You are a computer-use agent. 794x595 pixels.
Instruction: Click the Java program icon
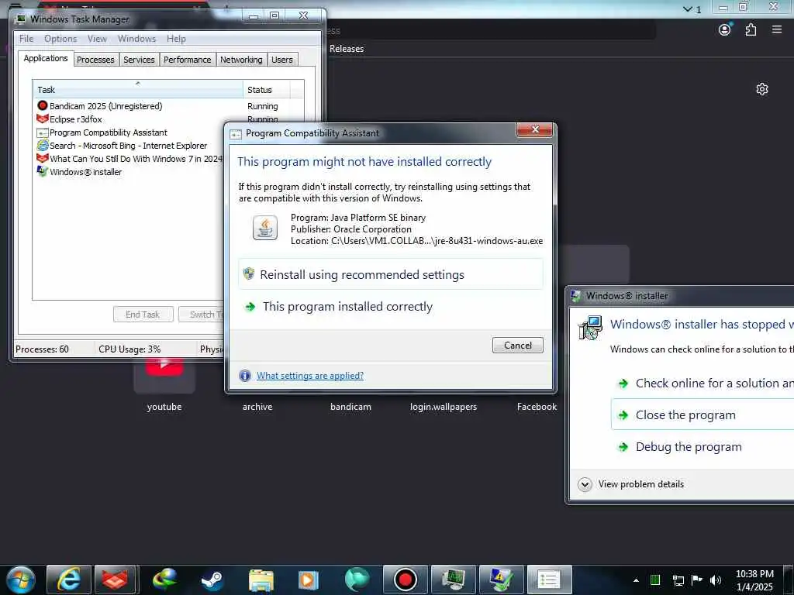pyautogui.click(x=265, y=228)
